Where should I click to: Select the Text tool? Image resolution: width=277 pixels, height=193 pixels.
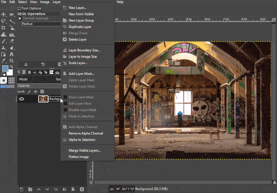[x=12, y=55]
